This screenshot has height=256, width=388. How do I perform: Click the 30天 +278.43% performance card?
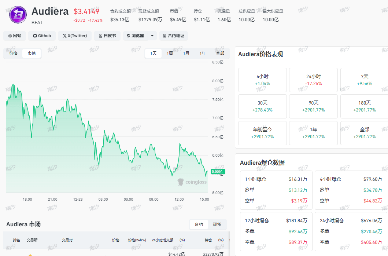click(x=262, y=106)
